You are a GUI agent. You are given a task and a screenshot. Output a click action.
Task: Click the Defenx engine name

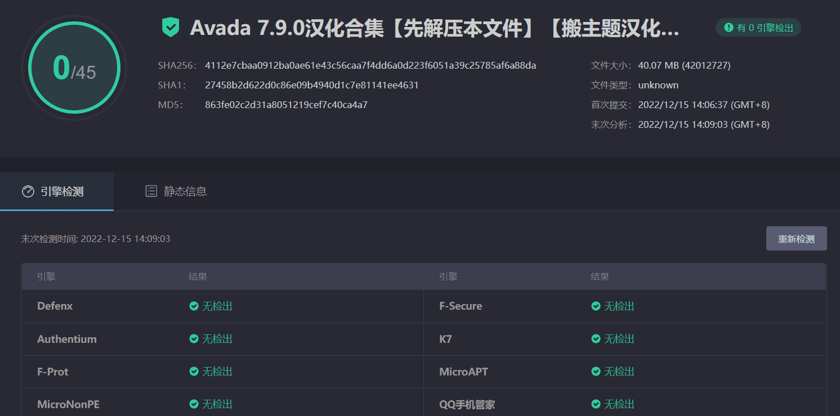55,306
